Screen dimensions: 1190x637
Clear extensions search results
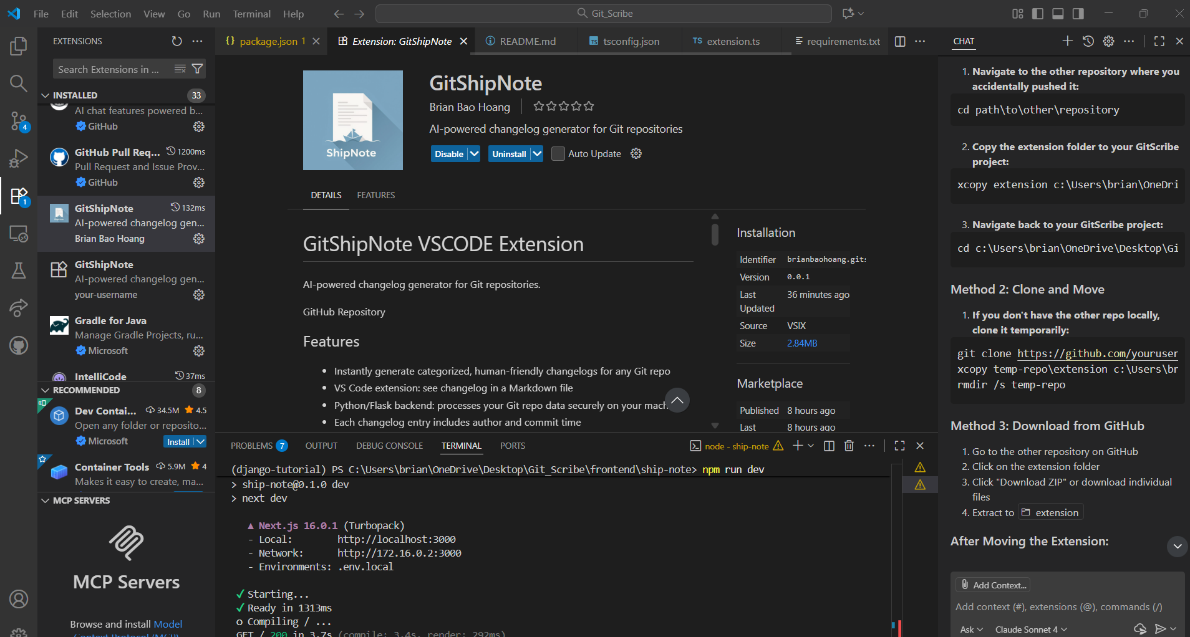[180, 69]
